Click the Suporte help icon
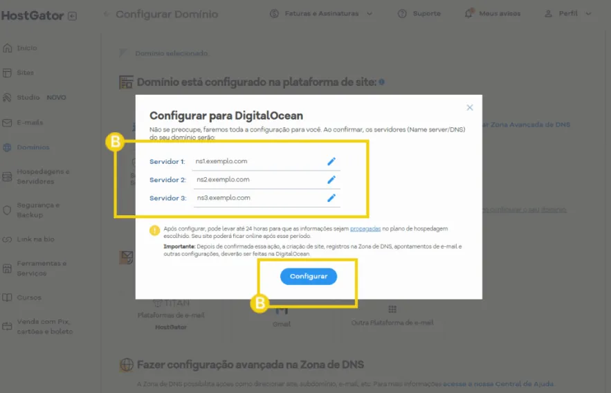 point(402,14)
